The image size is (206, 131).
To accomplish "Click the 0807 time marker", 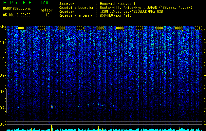I will tap(140, 28).
